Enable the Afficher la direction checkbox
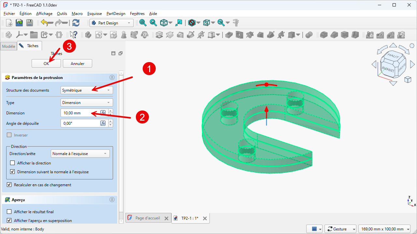Image resolution: width=417 pixels, height=234 pixels. 13,163
